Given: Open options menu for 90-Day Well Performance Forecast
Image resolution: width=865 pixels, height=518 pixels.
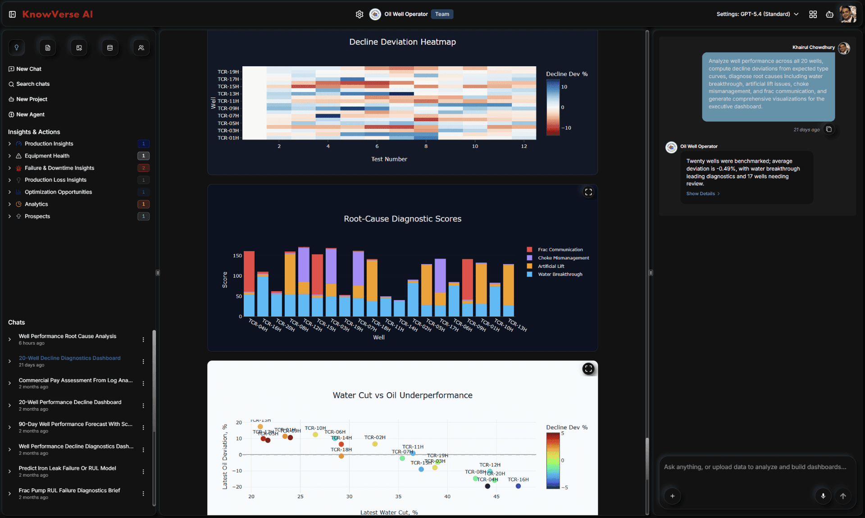Looking at the screenshot, I should tap(143, 427).
